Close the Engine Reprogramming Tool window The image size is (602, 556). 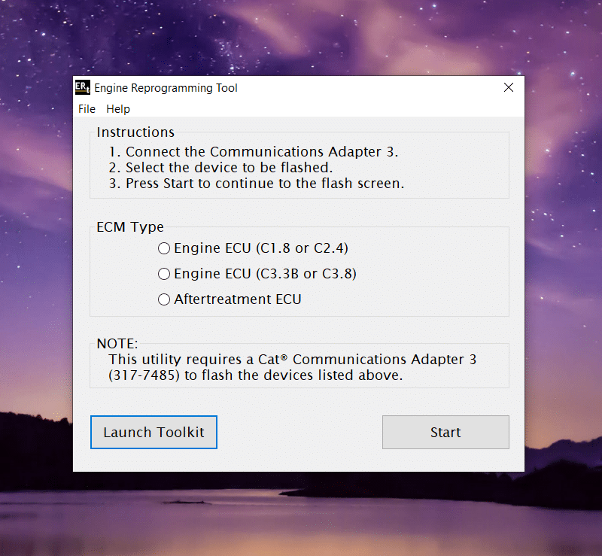[x=509, y=87]
